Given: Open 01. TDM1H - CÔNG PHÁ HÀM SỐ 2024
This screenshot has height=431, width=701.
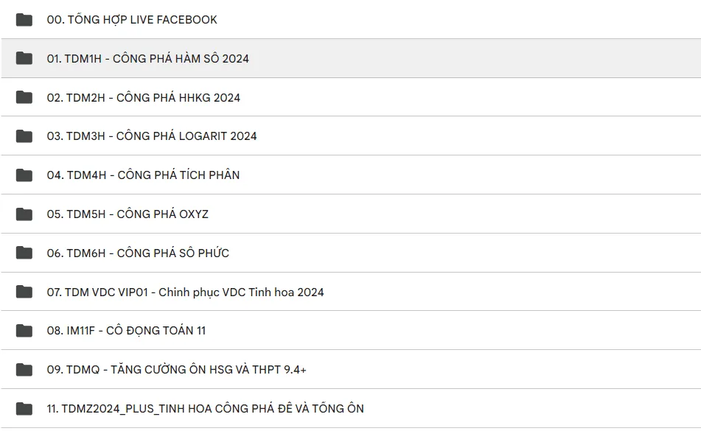Looking at the screenshot, I should point(147,59).
